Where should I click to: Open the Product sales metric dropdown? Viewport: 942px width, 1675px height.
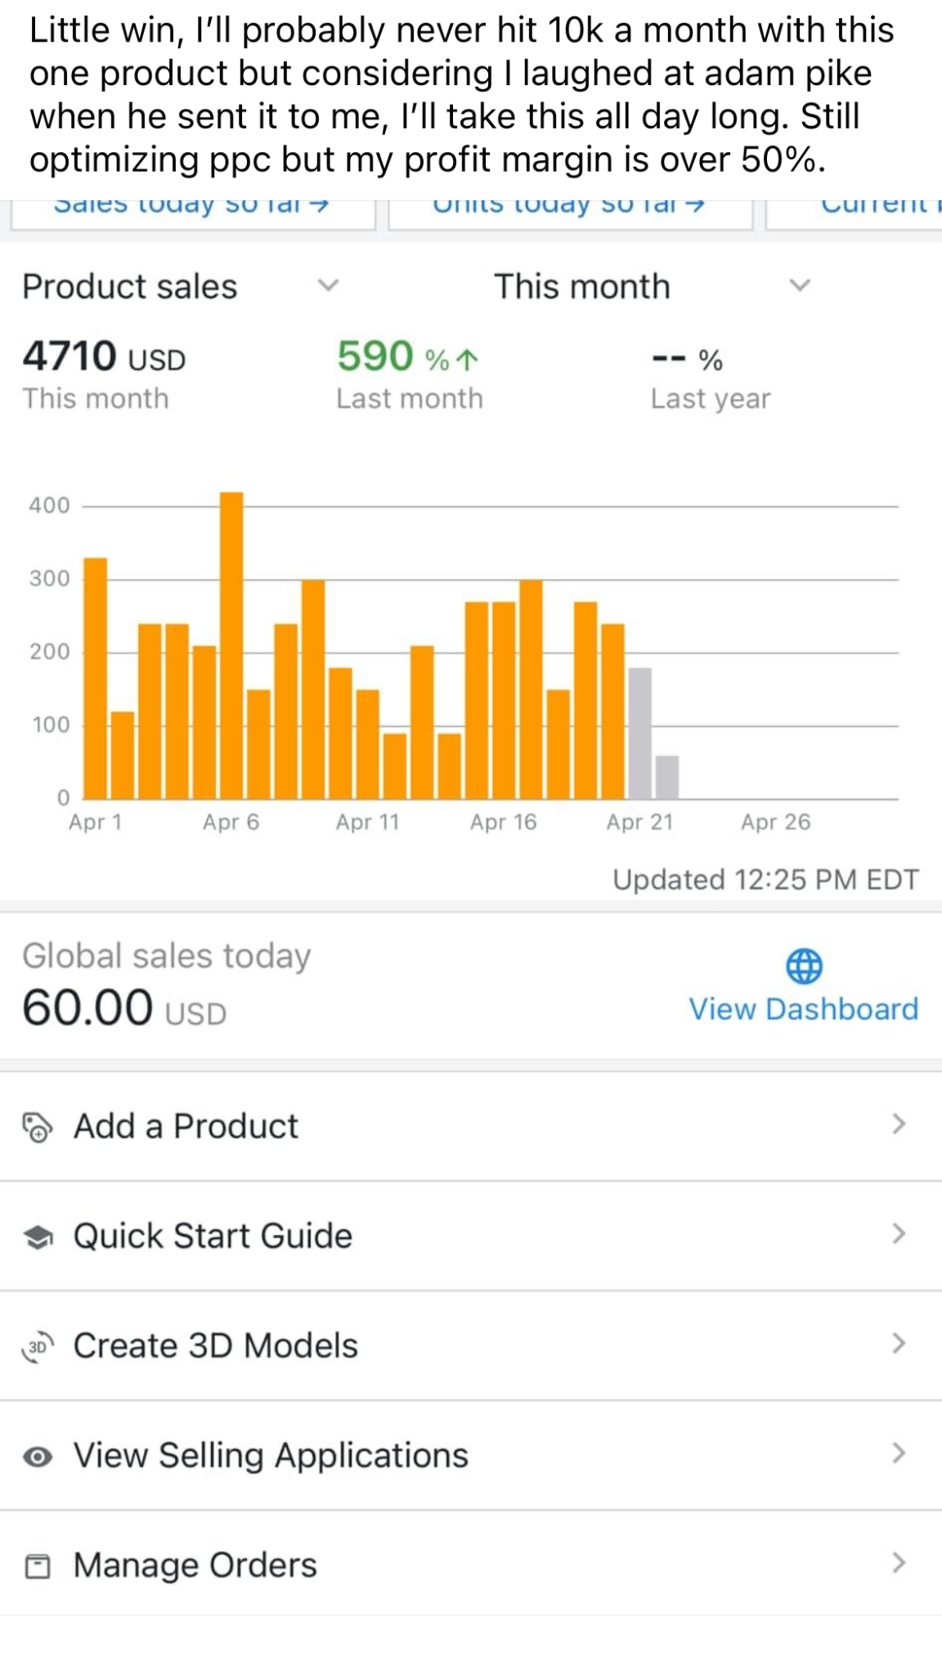click(328, 285)
